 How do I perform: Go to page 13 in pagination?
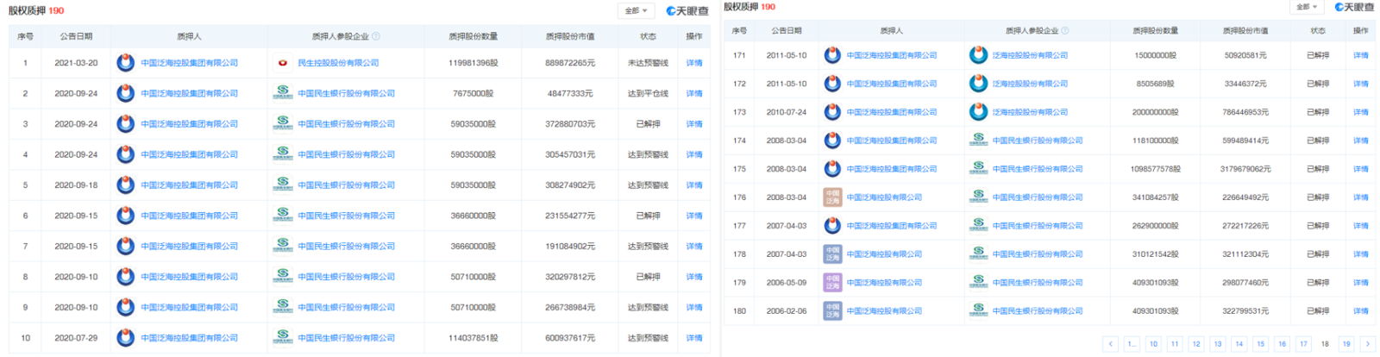[1218, 344]
